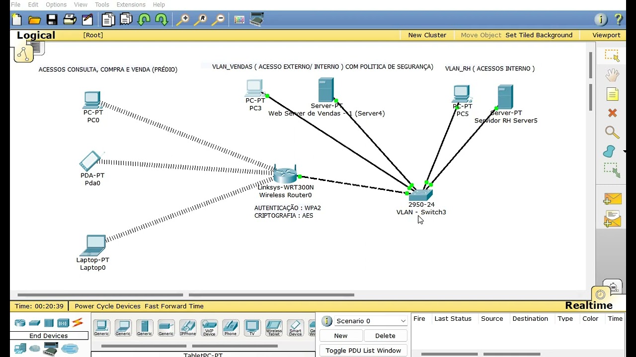Paste using the Paste icon

(x=126, y=20)
